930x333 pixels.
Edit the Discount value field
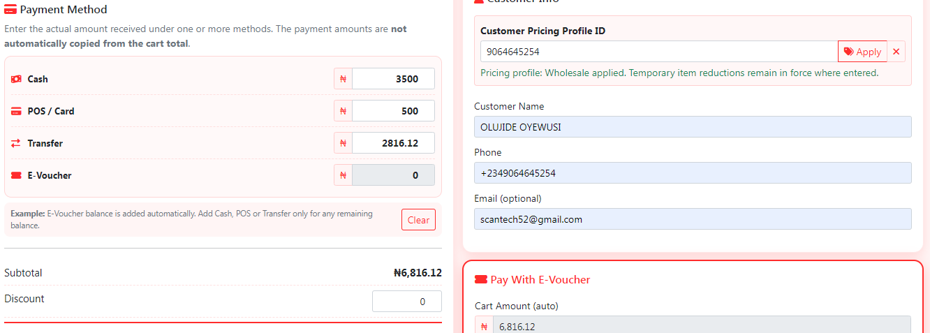[x=407, y=302]
